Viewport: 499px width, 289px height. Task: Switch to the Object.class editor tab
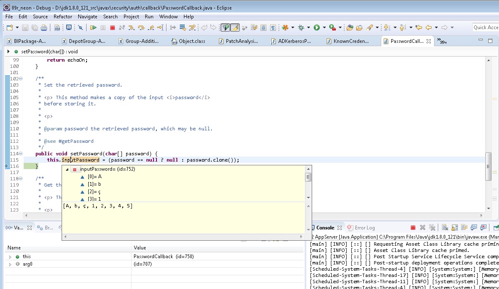(191, 41)
